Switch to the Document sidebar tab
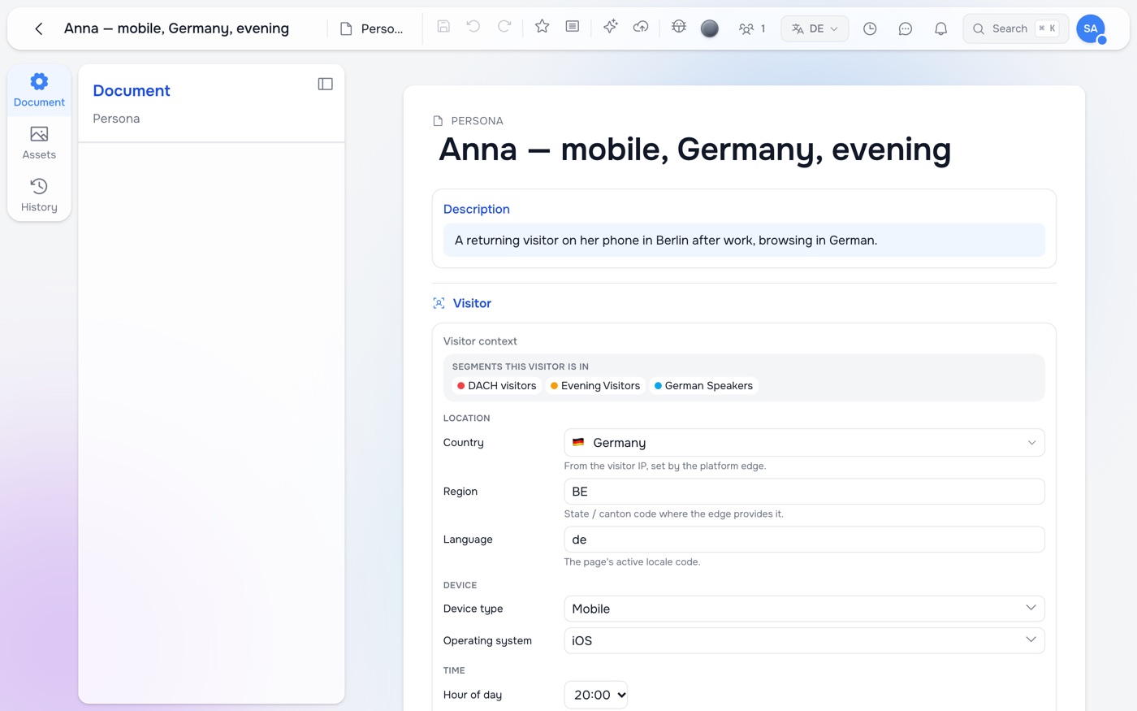This screenshot has height=711, width=1137. [x=39, y=90]
